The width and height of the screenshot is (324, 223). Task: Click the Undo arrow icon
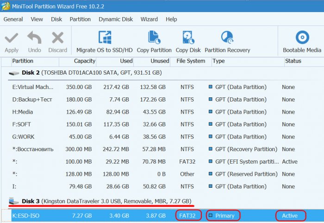pos(34,38)
